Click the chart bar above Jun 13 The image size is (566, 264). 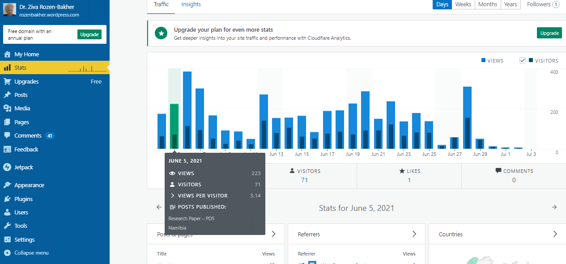click(x=276, y=134)
